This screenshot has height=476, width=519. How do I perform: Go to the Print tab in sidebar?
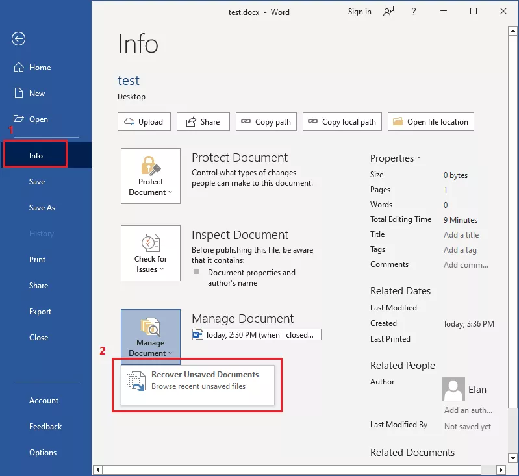pyautogui.click(x=38, y=260)
